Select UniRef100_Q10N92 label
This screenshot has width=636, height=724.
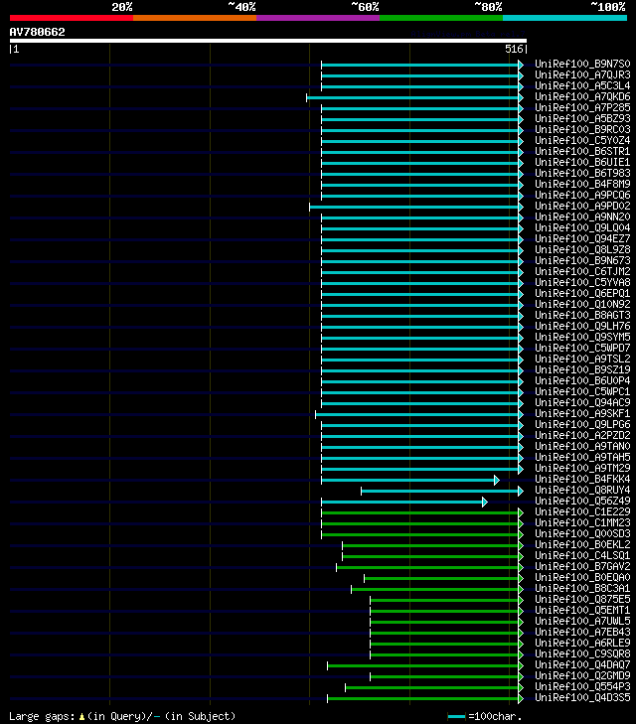(582, 304)
